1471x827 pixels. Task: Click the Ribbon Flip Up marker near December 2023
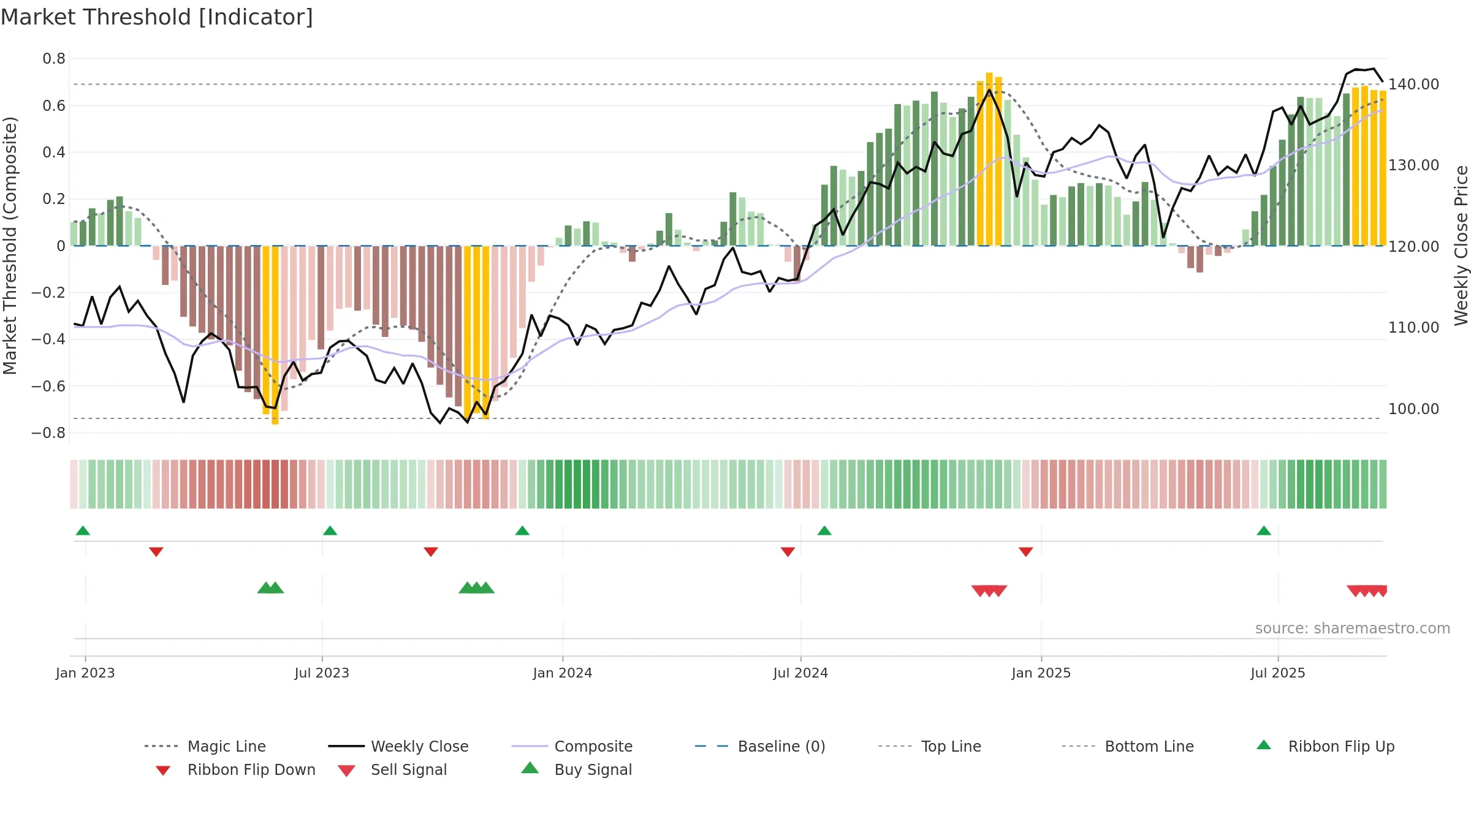[x=522, y=531]
